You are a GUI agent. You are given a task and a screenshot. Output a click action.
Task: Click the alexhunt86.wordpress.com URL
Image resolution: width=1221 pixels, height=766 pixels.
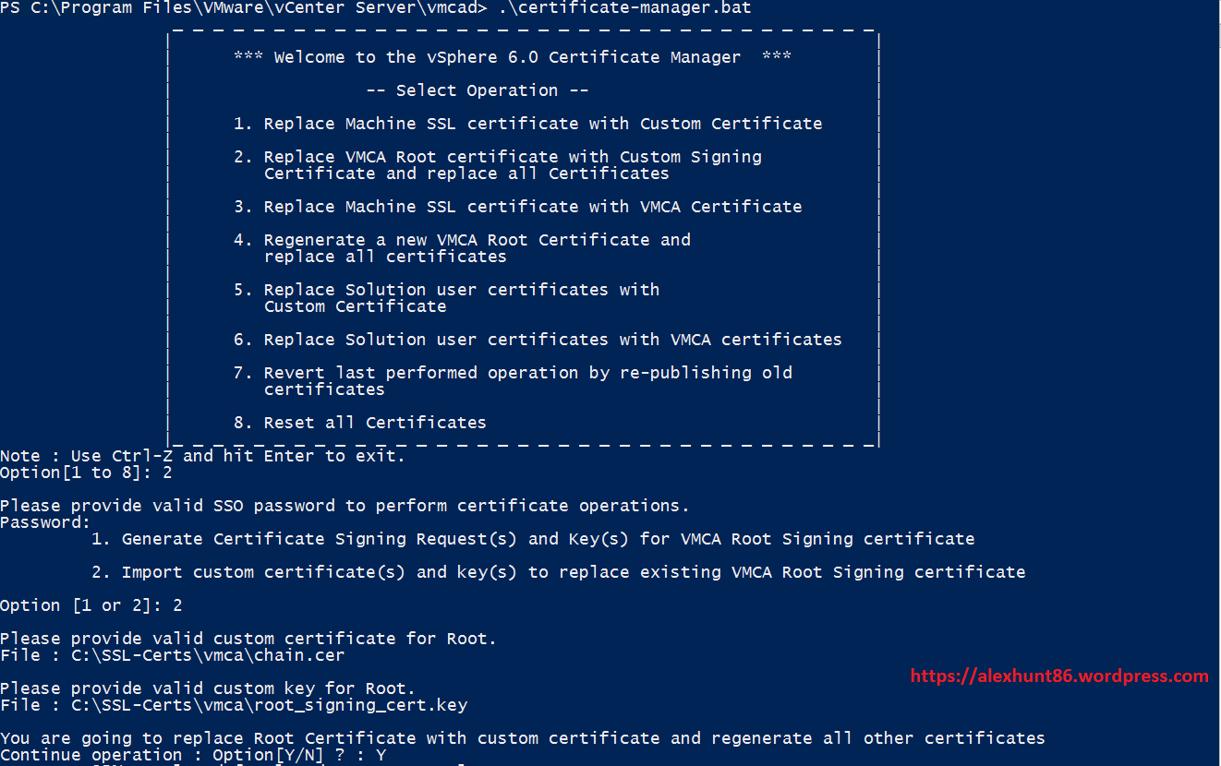coord(1058,676)
